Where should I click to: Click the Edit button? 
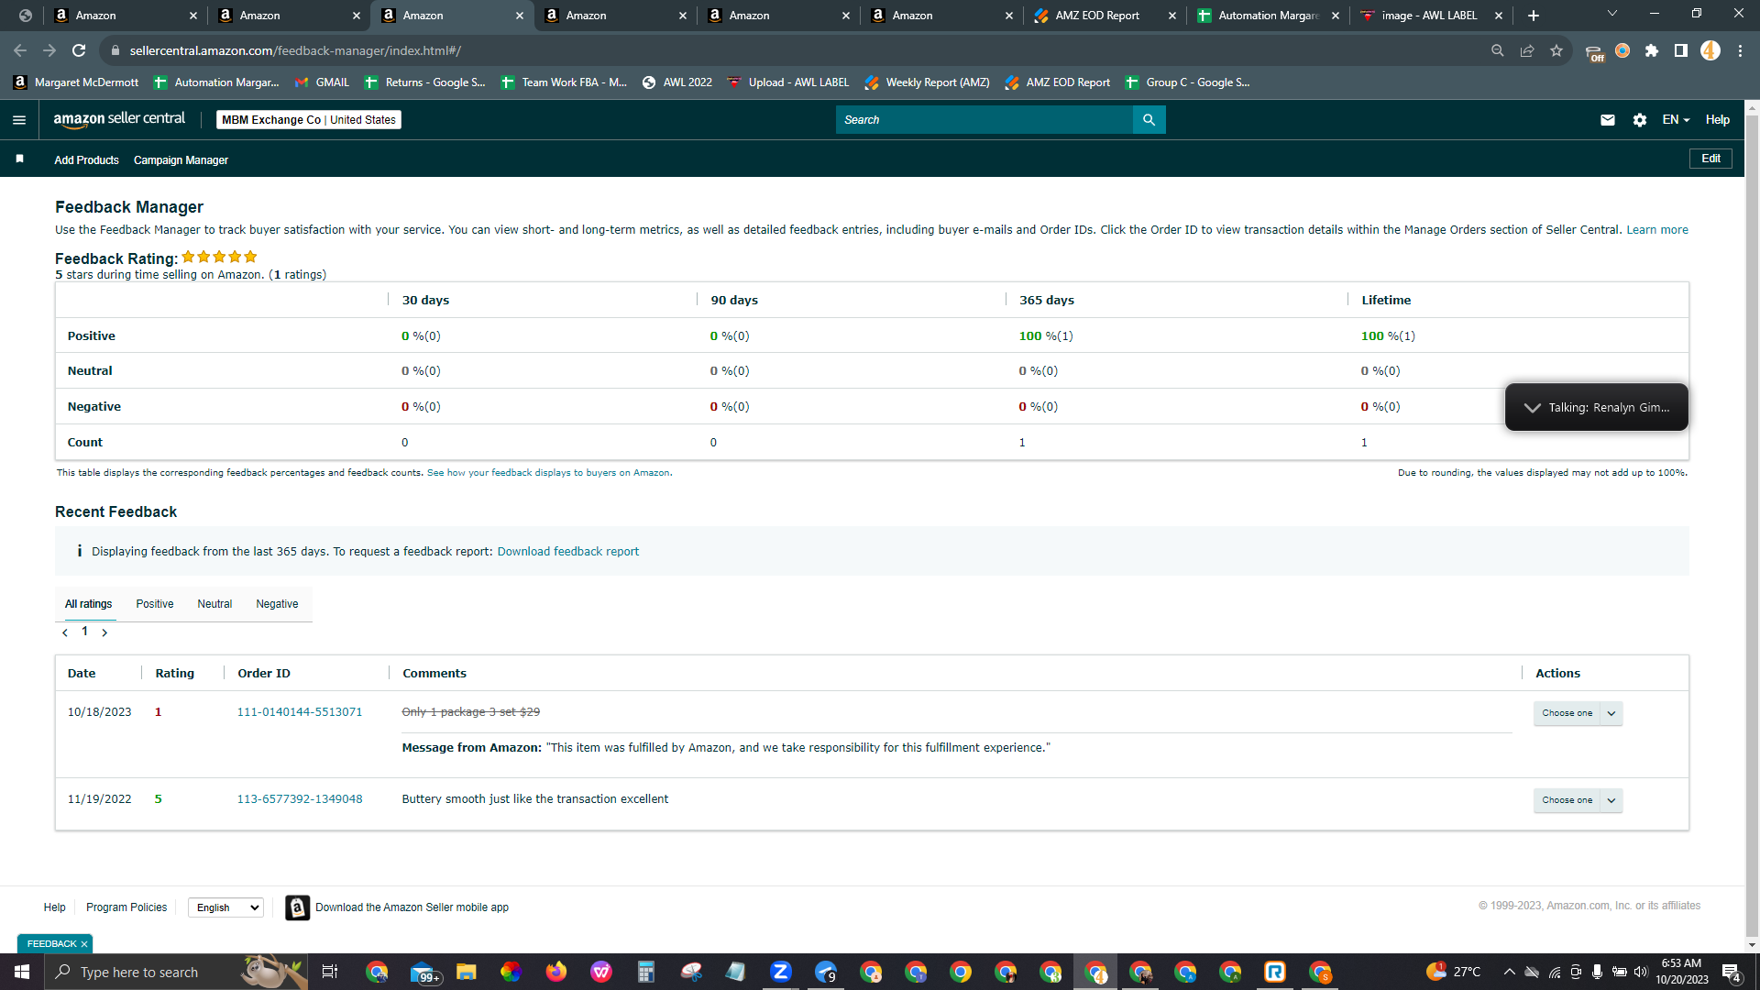pyautogui.click(x=1710, y=159)
